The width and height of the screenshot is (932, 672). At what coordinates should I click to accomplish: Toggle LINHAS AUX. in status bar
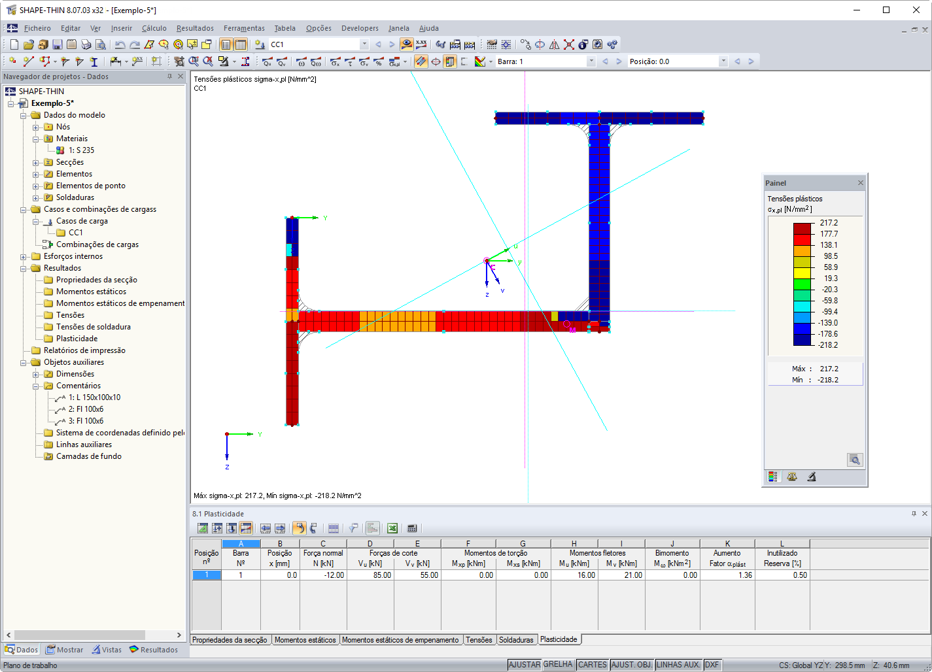679,665
